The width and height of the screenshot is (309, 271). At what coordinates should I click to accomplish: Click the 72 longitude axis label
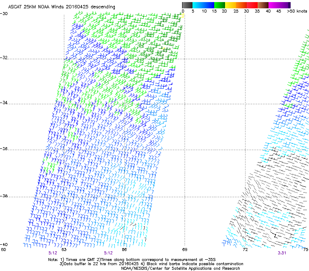click(245, 250)
